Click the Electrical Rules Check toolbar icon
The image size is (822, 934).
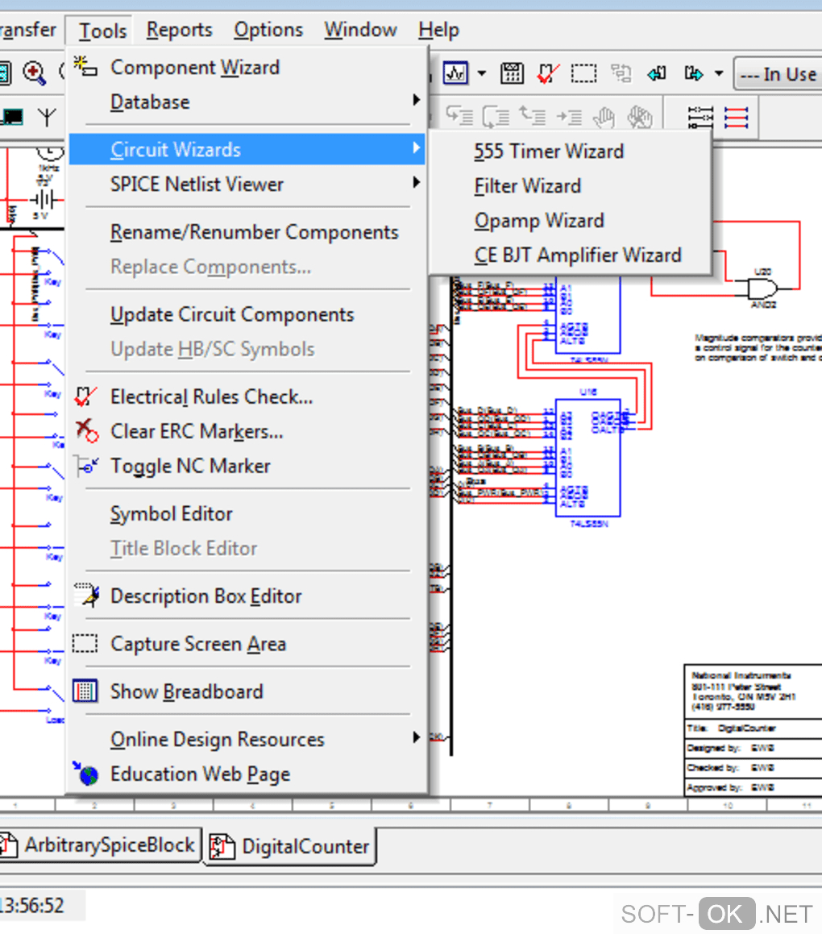coord(548,74)
